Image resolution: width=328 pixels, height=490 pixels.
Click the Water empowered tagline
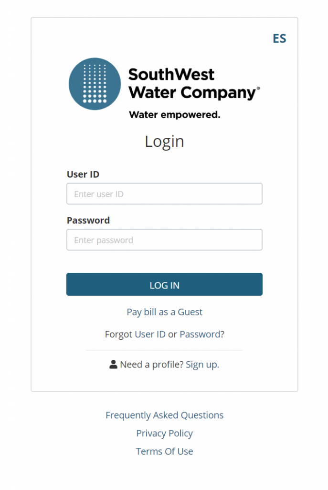tap(175, 115)
